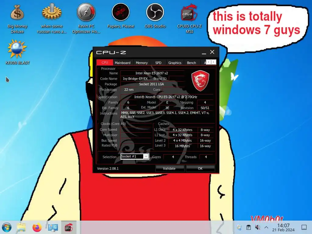
Task: Click the Revision value 'S0/S1'
Action: [x=205, y=108]
